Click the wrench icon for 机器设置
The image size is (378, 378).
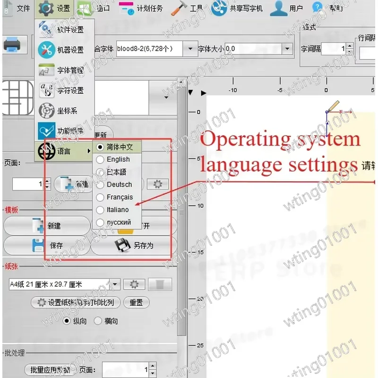[46, 50]
